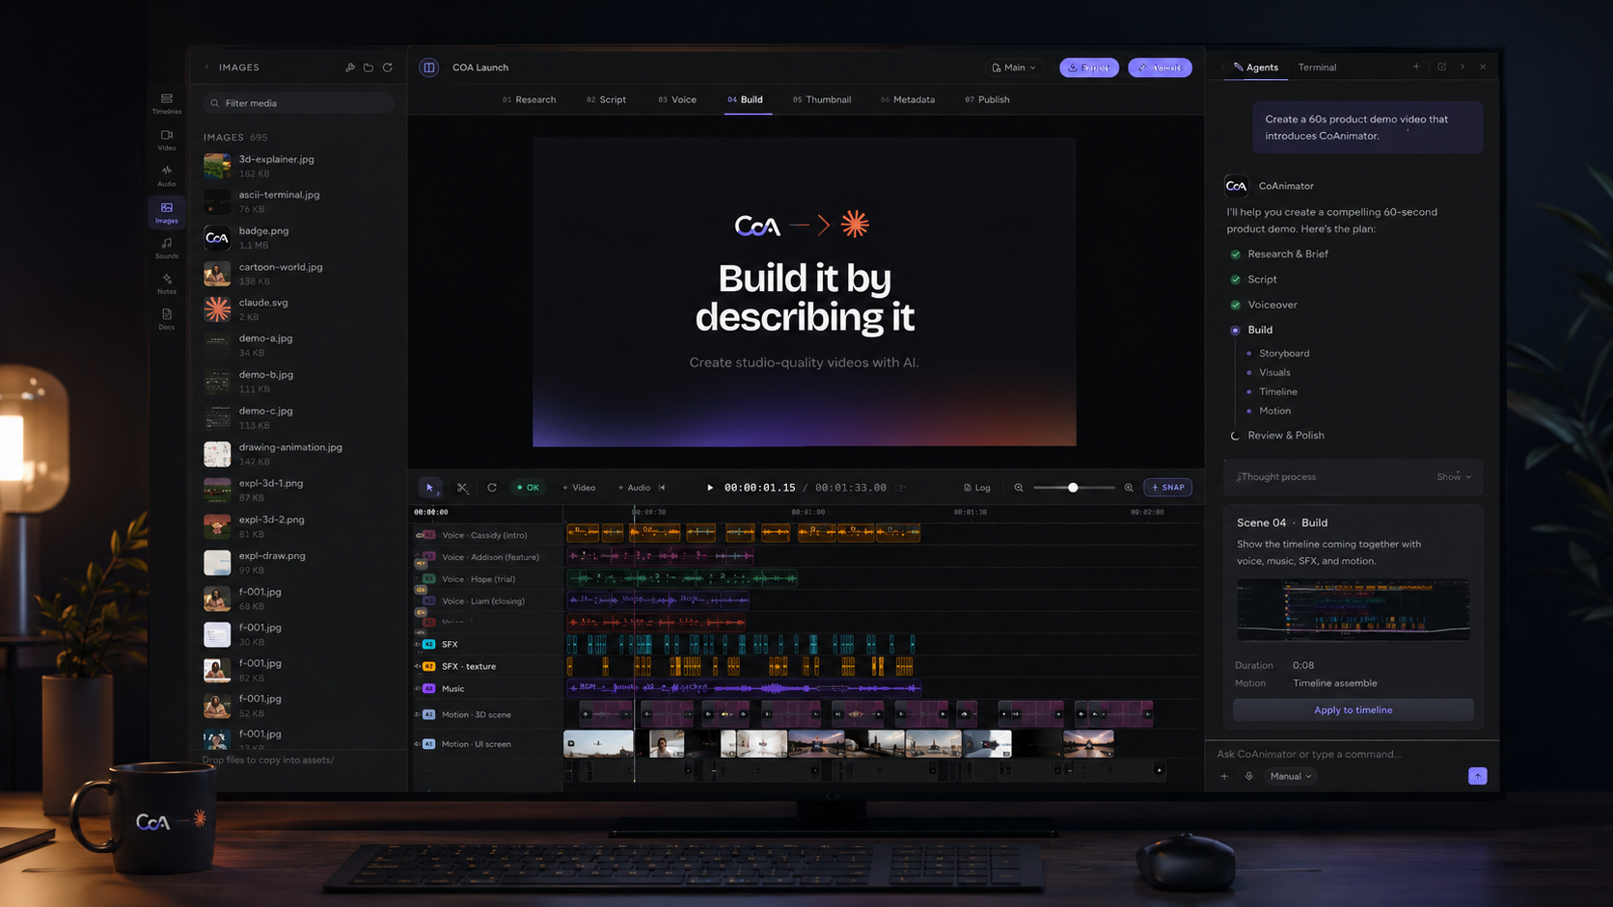Refresh the Images media list
This screenshot has width=1613, height=907.
coord(388,67)
